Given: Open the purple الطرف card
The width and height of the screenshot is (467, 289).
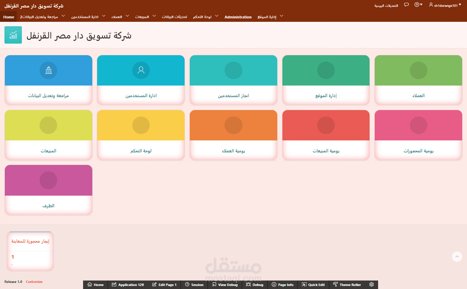Looking at the screenshot, I should coord(49,190).
